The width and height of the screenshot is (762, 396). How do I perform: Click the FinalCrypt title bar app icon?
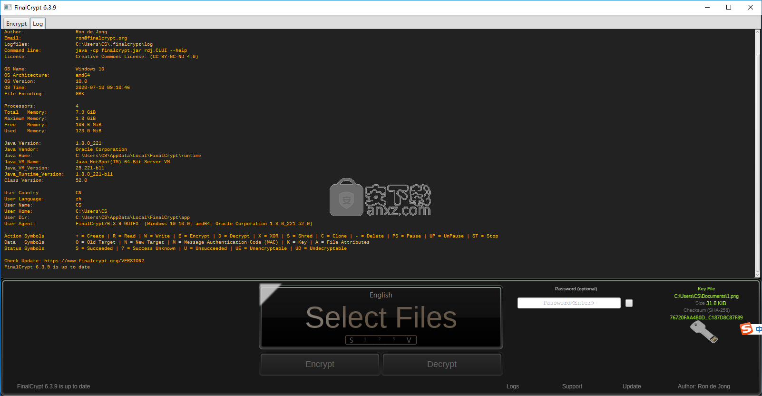coord(8,7)
